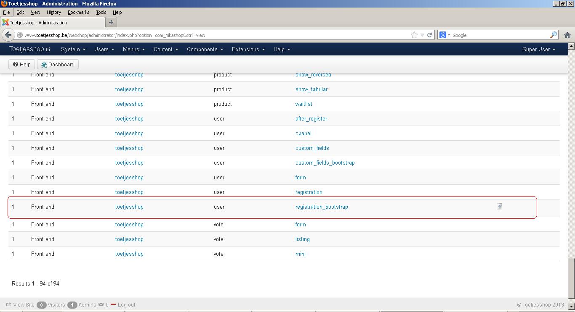Click the site identity globe icon in address bar
Image resolution: width=575 pixels, height=312 pixels.
[x=19, y=35]
